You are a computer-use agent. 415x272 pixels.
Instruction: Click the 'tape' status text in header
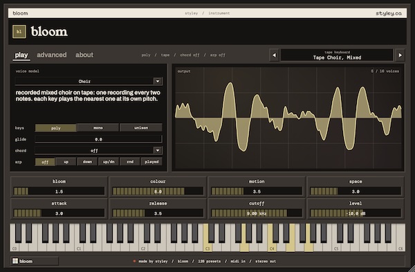click(165, 55)
